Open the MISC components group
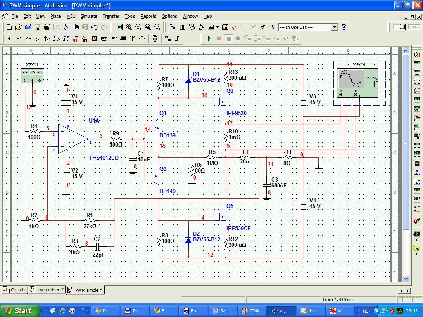This screenshot has height=317, width=423. tap(114, 38)
